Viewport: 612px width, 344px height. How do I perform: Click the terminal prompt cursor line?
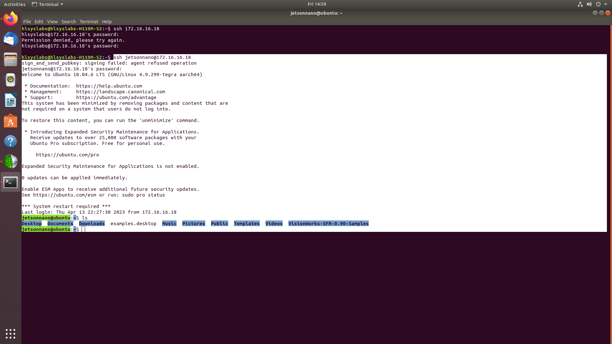84,229
